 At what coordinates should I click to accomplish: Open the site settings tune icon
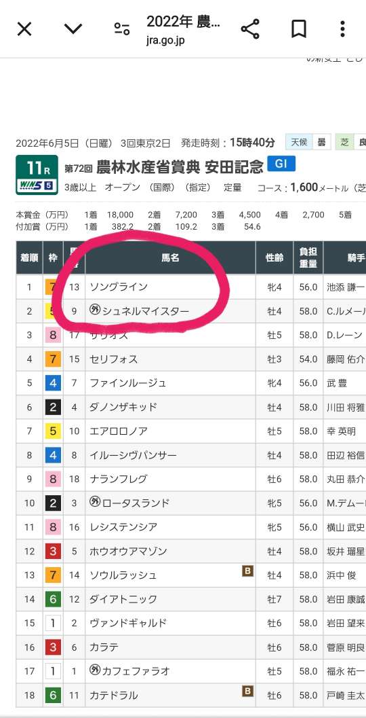(x=122, y=29)
